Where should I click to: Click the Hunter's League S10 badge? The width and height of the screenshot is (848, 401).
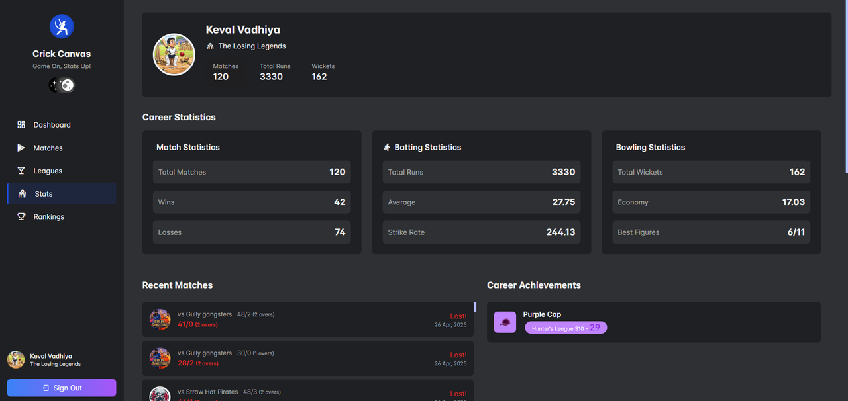[566, 328]
